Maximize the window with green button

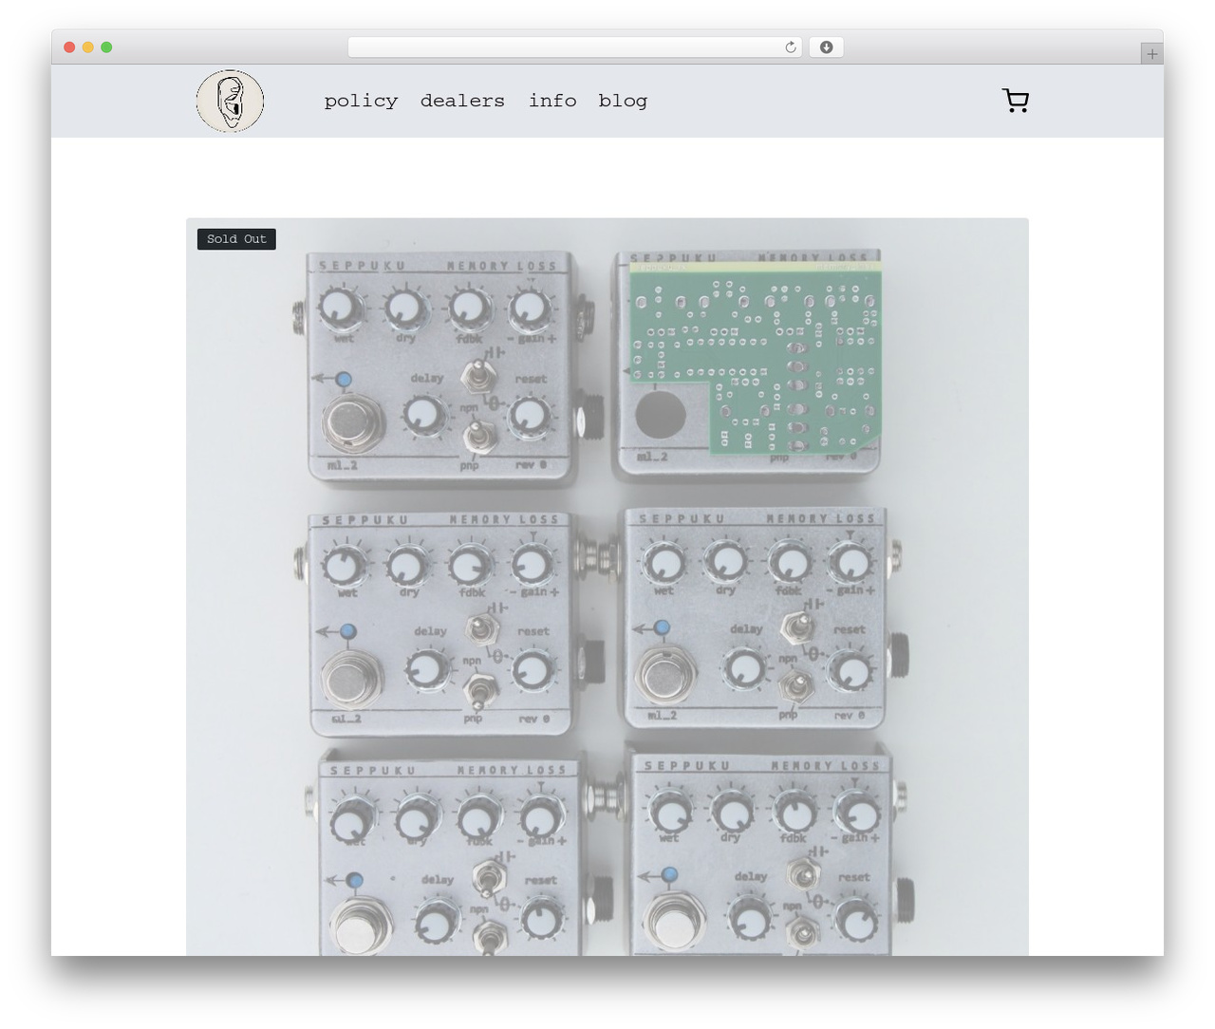[106, 47]
